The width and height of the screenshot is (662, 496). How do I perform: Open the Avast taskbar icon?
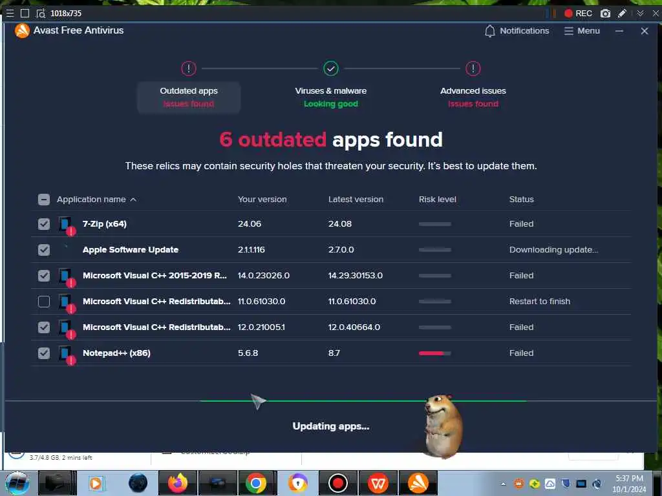point(418,483)
